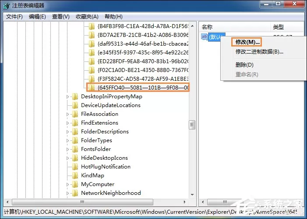The width and height of the screenshot is (307, 219).
Task: Click FolderTypes folder icon
Action: [75, 140]
